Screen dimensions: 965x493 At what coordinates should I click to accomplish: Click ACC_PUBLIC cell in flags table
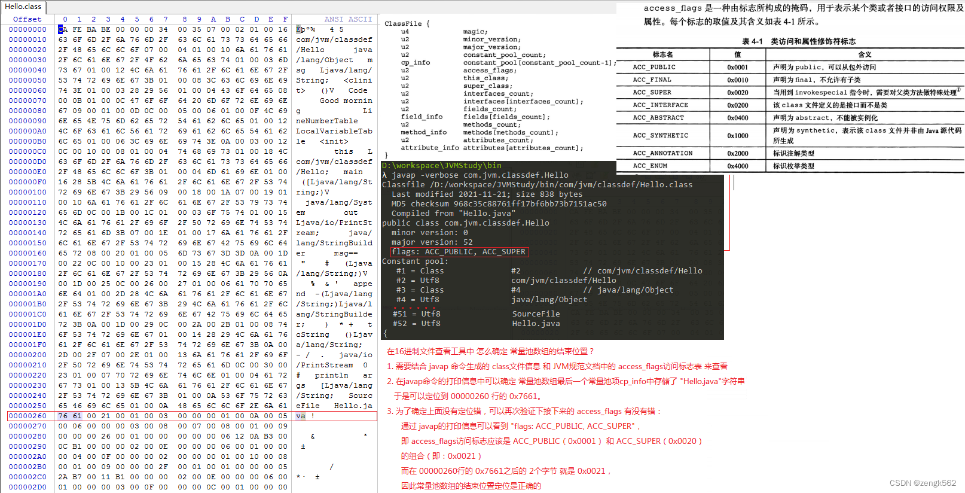click(x=654, y=68)
